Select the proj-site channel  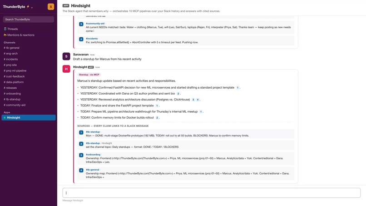coord(10,65)
